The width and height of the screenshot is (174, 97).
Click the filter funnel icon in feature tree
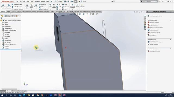click(x=1, y=18)
